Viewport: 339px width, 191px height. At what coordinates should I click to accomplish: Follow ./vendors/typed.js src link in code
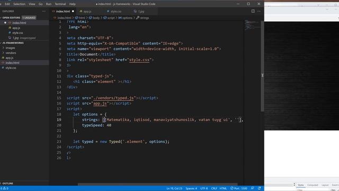pos(113,98)
